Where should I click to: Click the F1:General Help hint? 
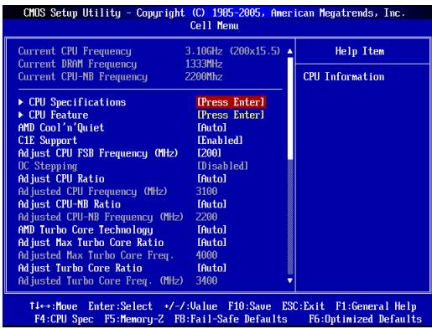point(376,306)
